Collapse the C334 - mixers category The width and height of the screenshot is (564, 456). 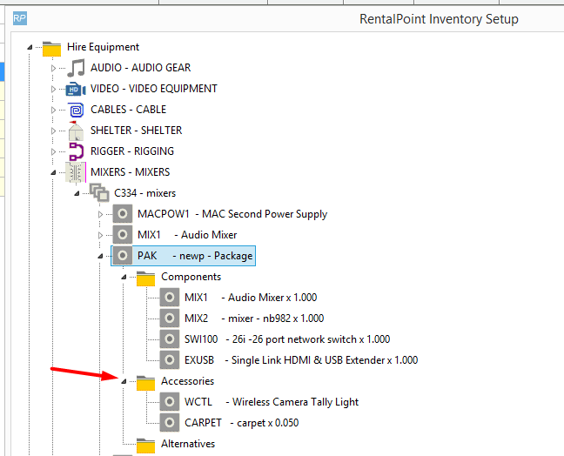(x=77, y=193)
